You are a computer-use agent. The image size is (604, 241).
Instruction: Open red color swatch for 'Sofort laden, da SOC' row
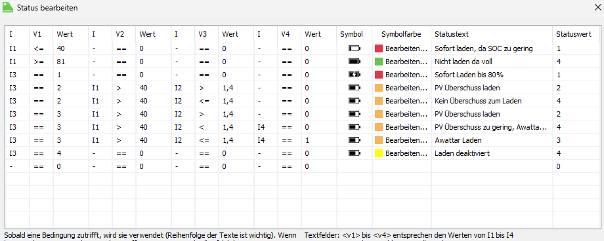coord(379,49)
